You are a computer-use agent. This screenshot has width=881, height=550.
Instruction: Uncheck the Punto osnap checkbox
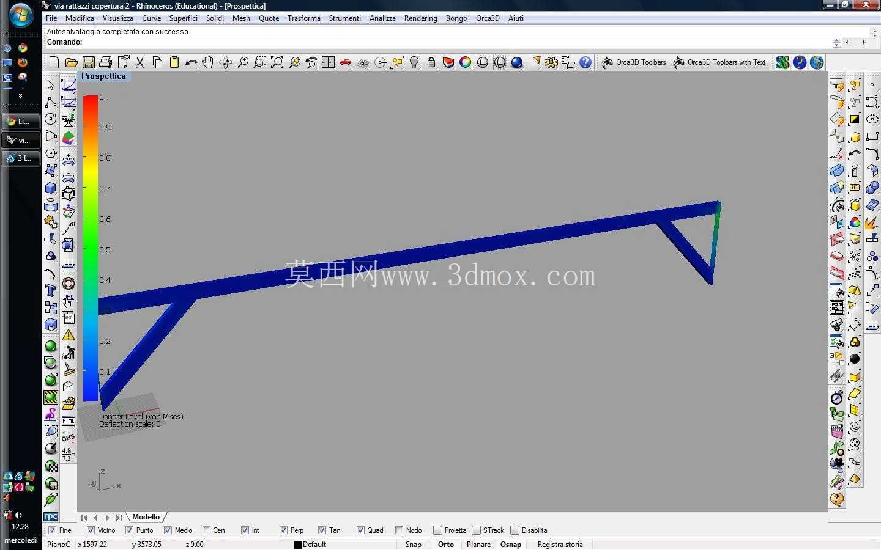pyautogui.click(x=129, y=530)
